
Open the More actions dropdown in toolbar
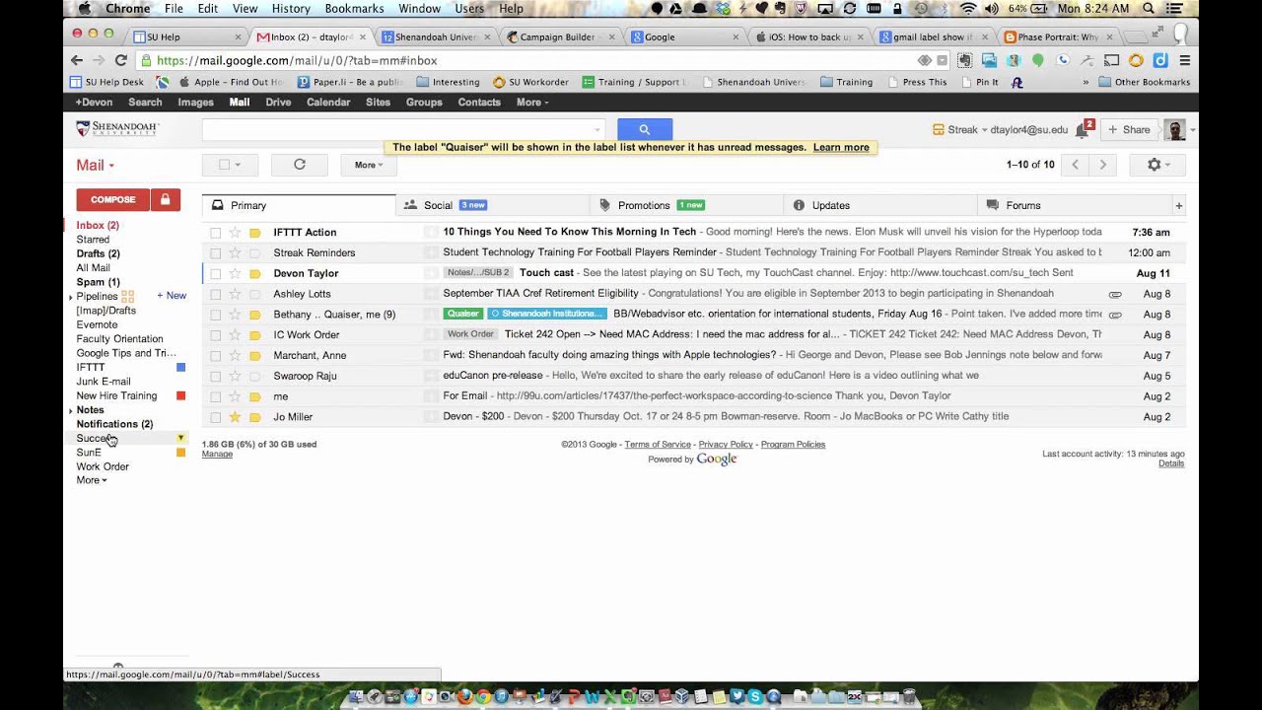[x=369, y=165]
